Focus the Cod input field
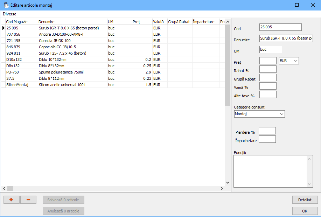Image resolution: width=321 pixels, height=217 pixels. (x=280, y=27)
